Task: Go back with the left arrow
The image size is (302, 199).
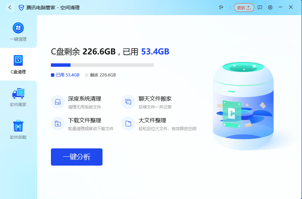Action: (x=10, y=8)
